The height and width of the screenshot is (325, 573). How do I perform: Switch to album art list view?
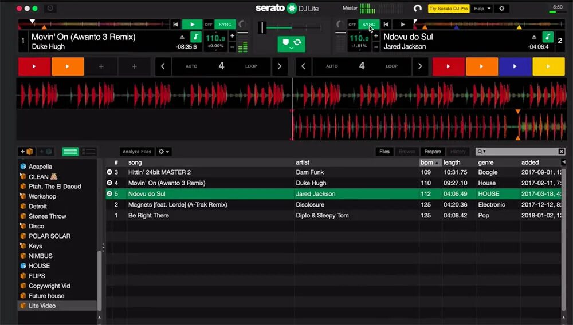[x=88, y=152]
